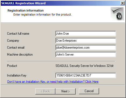Click the "Contact full name" label
The image size is (126, 98).
[18, 34]
